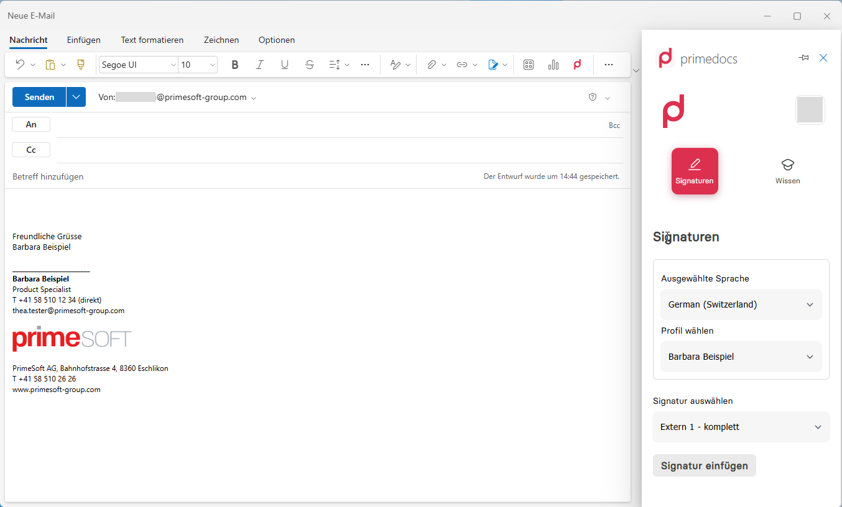Select the Signaturen tile in primedocs
Viewport: 842px width, 507px height.
(x=695, y=171)
